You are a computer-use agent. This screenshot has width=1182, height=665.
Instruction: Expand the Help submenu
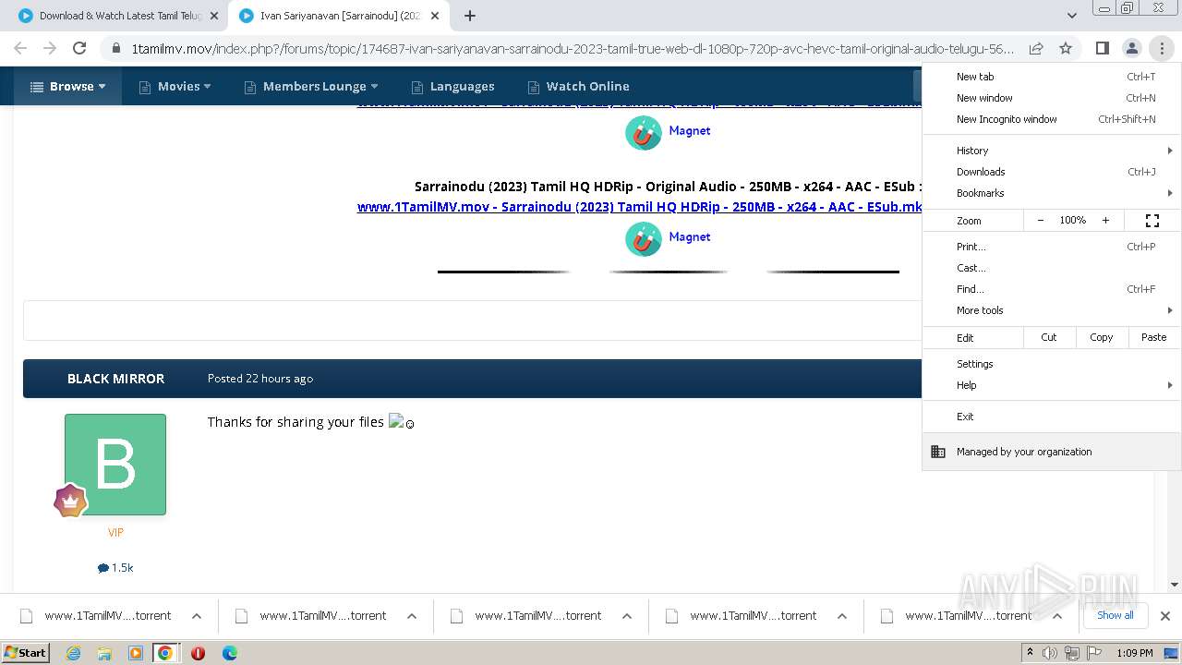tap(1051, 385)
